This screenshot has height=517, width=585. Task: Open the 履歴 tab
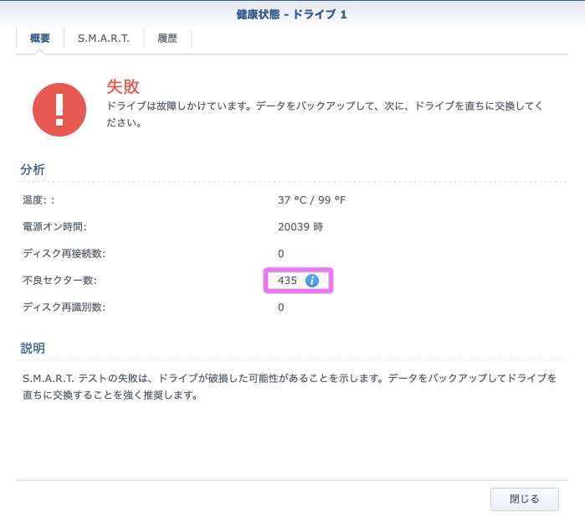coord(167,39)
